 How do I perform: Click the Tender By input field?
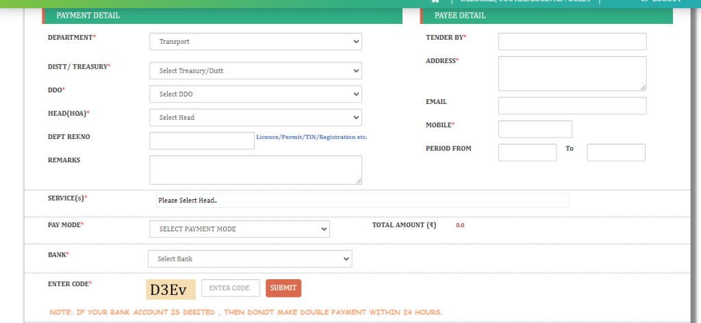tap(572, 42)
